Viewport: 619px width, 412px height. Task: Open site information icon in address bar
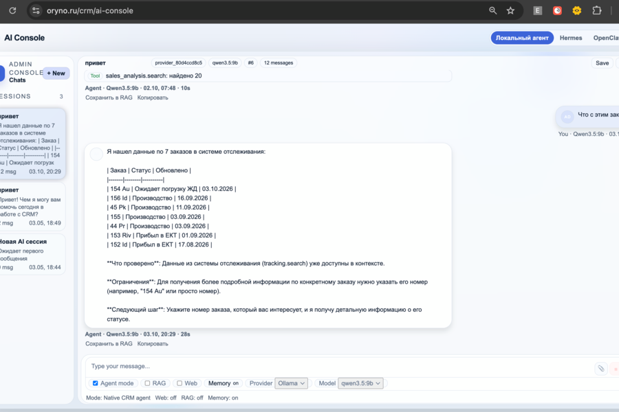[x=36, y=11]
